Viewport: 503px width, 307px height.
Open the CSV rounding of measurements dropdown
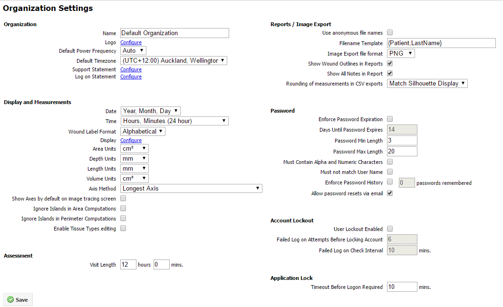click(x=427, y=84)
